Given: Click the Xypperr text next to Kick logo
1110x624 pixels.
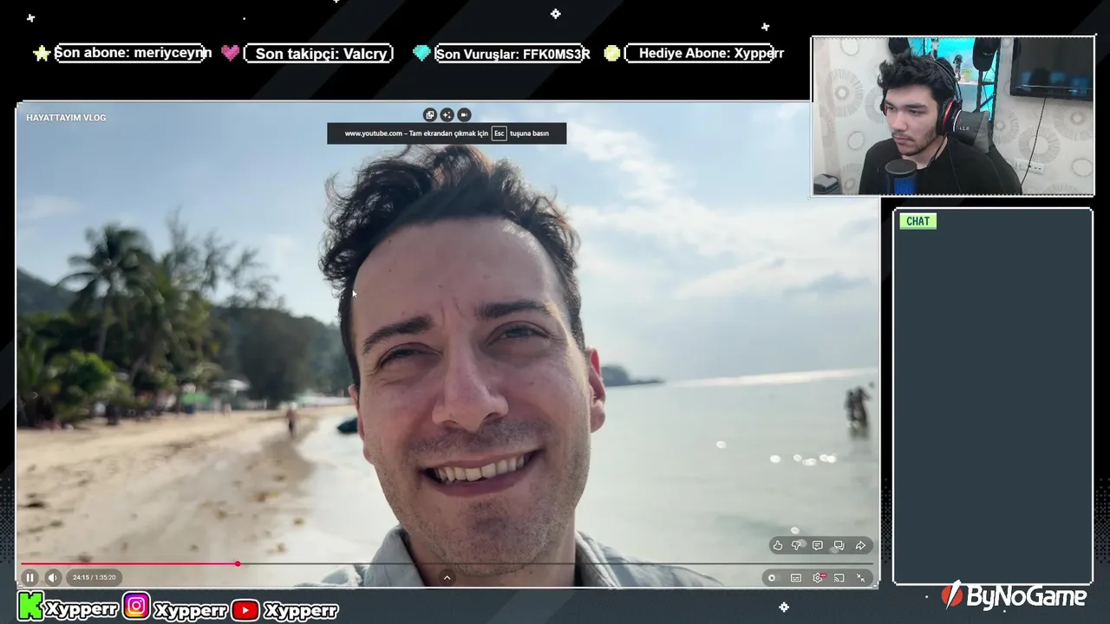Looking at the screenshot, I should click(x=81, y=610).
